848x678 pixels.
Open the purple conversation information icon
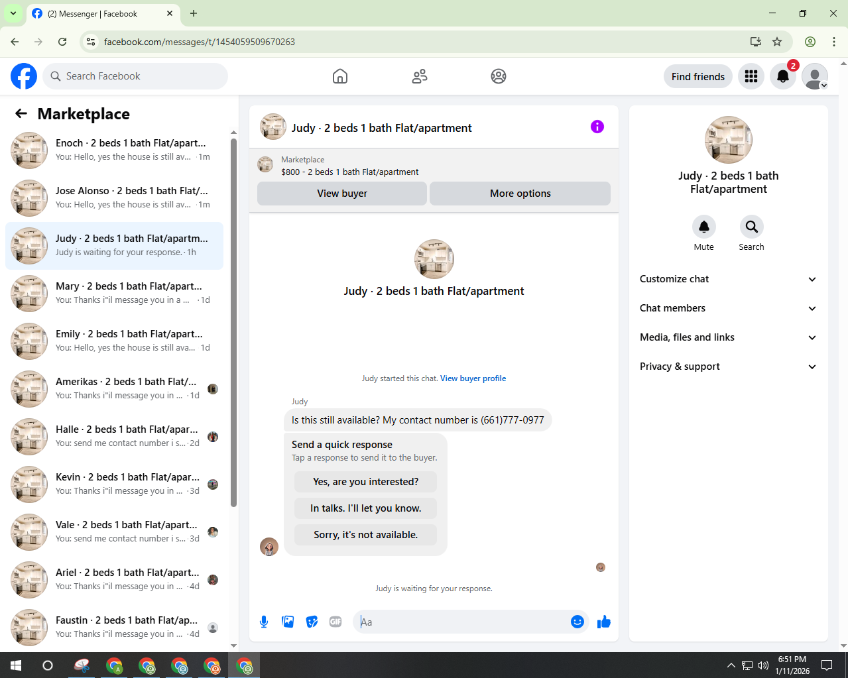[597, 127]
